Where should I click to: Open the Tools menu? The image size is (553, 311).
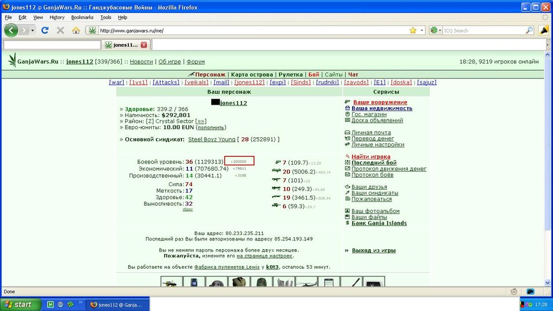pos(105,17)
